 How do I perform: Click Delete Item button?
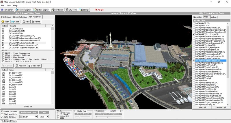click(34, 66)
